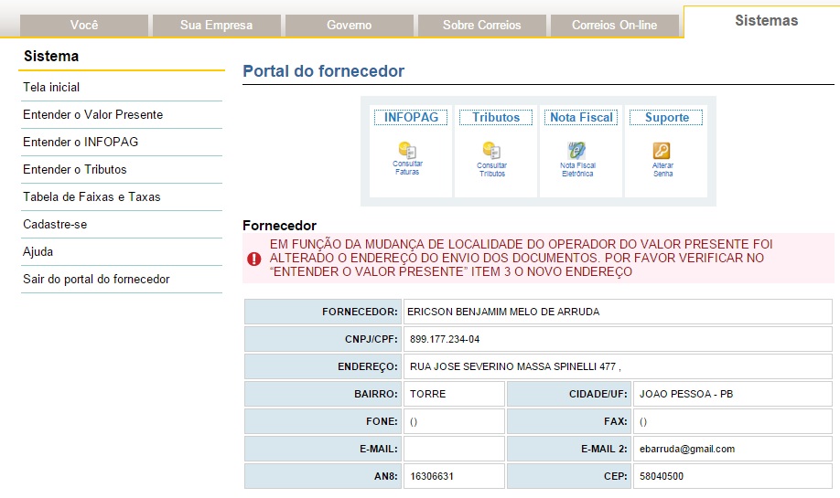Open Entender o Valor Presente link
The width and height of the screenshot is (840, 498).
pos(92,114)
